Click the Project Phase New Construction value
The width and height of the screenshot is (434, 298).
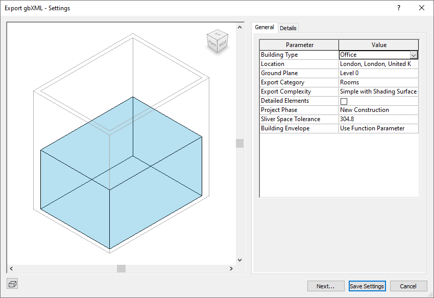pos(378,109)
